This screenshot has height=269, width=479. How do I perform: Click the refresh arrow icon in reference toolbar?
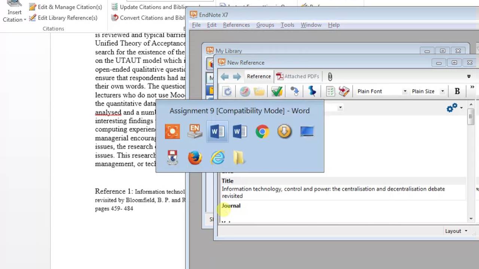[x=228, y=92]
